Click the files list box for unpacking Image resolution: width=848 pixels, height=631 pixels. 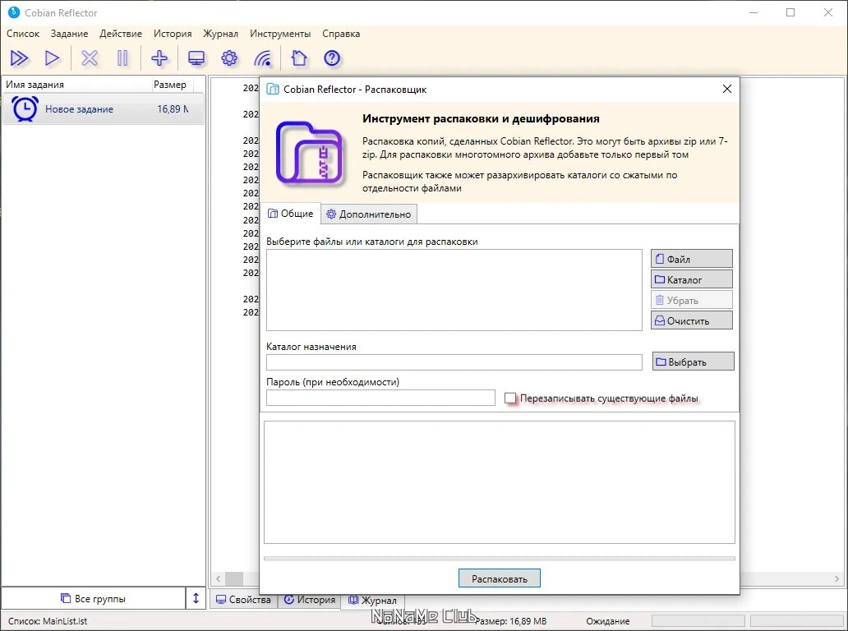point(454,290)
